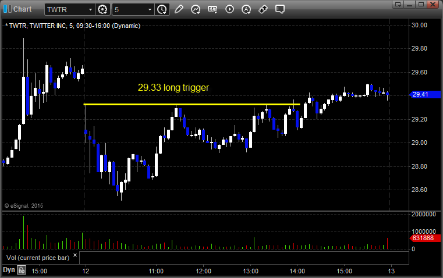
Task: Click the 29.00 price axis label
Action: point(419,143)
